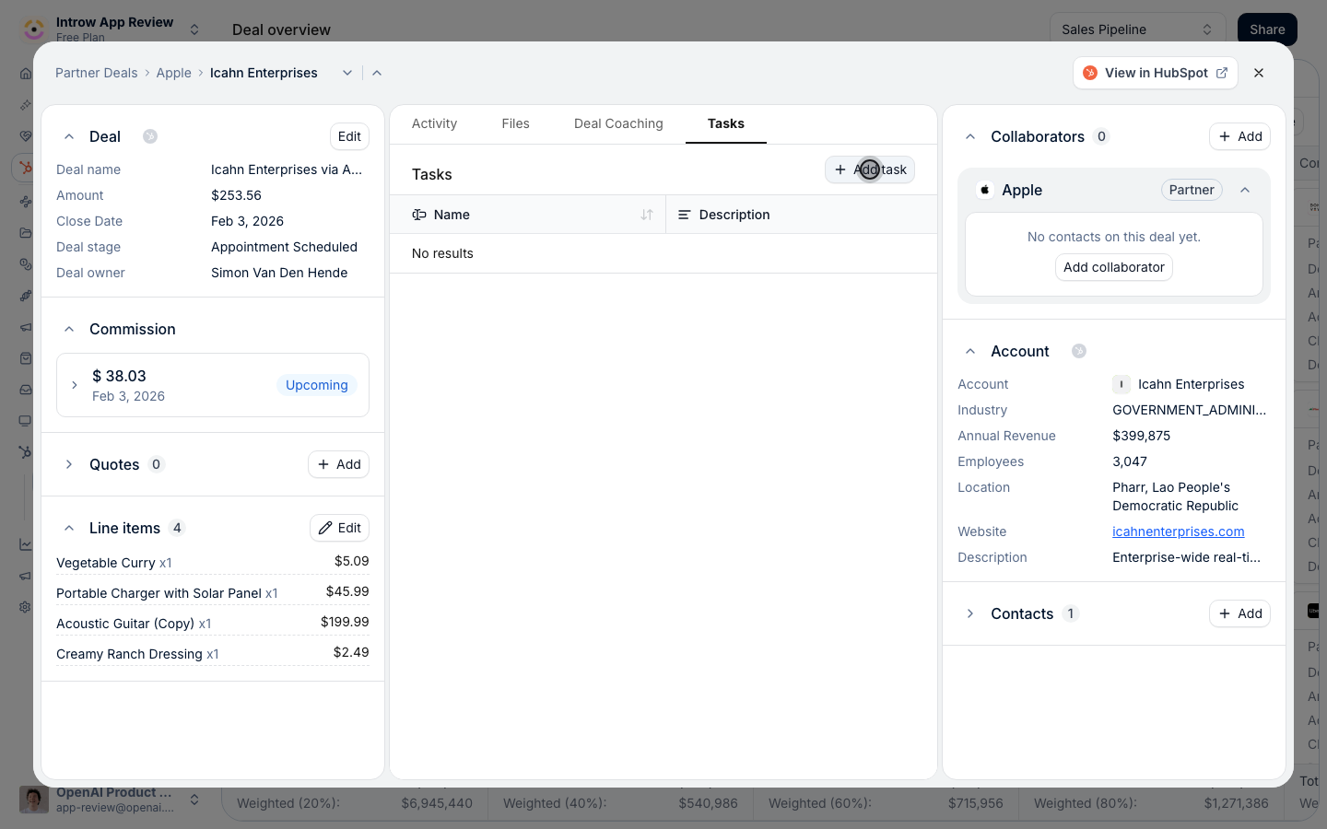1327x829 pixels.
Task: Open the Icahn Enterprises breadcrumb dropdown
Action: [347, 73]
